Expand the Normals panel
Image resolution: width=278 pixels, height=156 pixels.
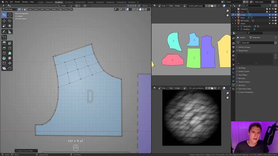click(x=242, y=78)
